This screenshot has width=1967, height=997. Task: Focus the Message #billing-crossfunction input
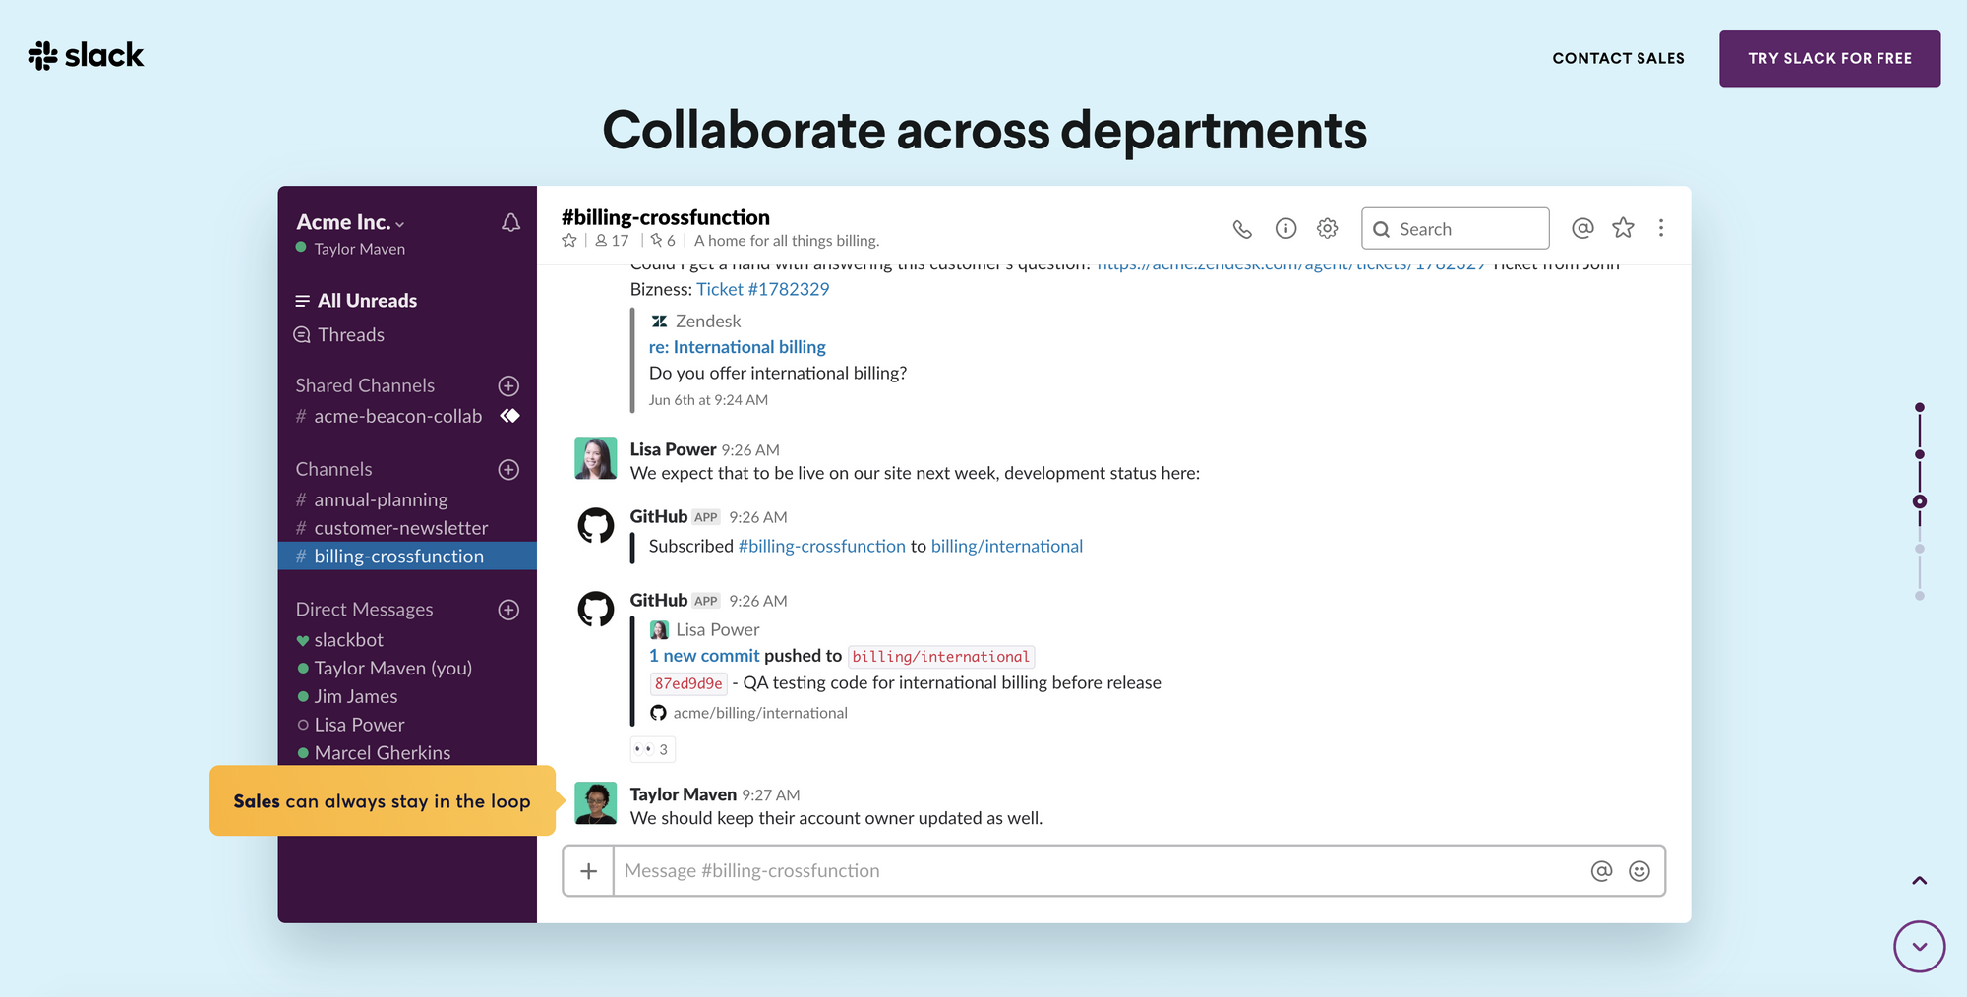click(x=1102, y=871)
